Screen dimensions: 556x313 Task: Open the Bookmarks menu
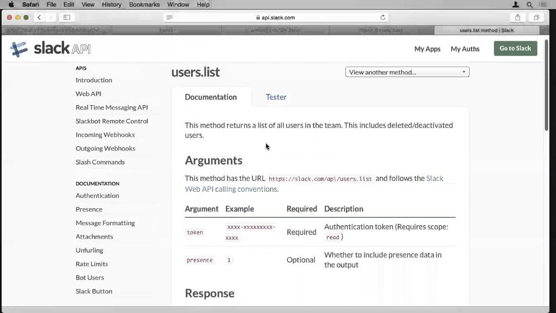144,5
